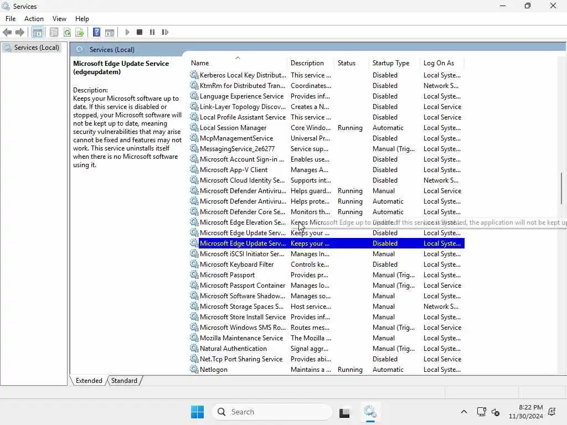Open Task View from the taskbar

(x=344, y=412)
